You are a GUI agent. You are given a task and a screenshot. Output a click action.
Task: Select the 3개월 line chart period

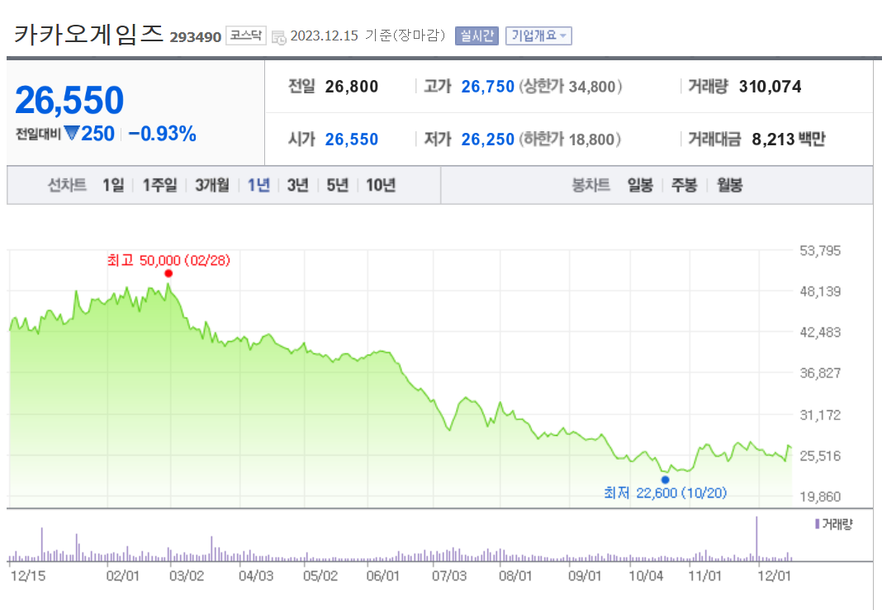[x=212, y=185]
